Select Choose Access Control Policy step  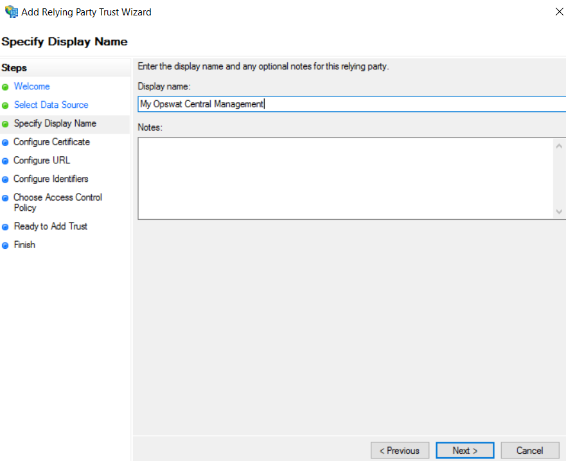(57, 203)
